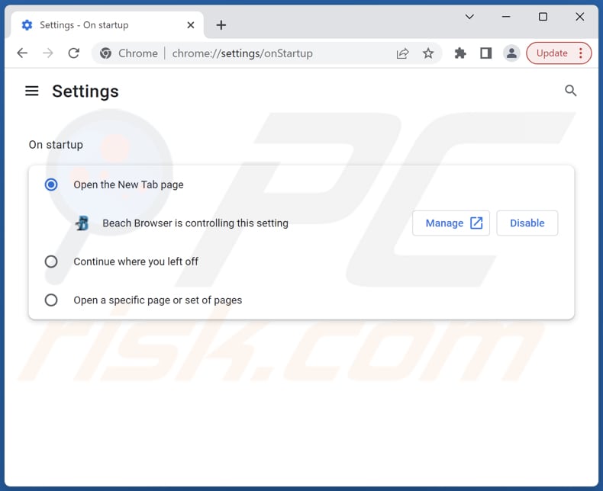Click the settings gear favicon on tab
The image size is (603, 491).
pyautogui.click(x=27, y=25)
